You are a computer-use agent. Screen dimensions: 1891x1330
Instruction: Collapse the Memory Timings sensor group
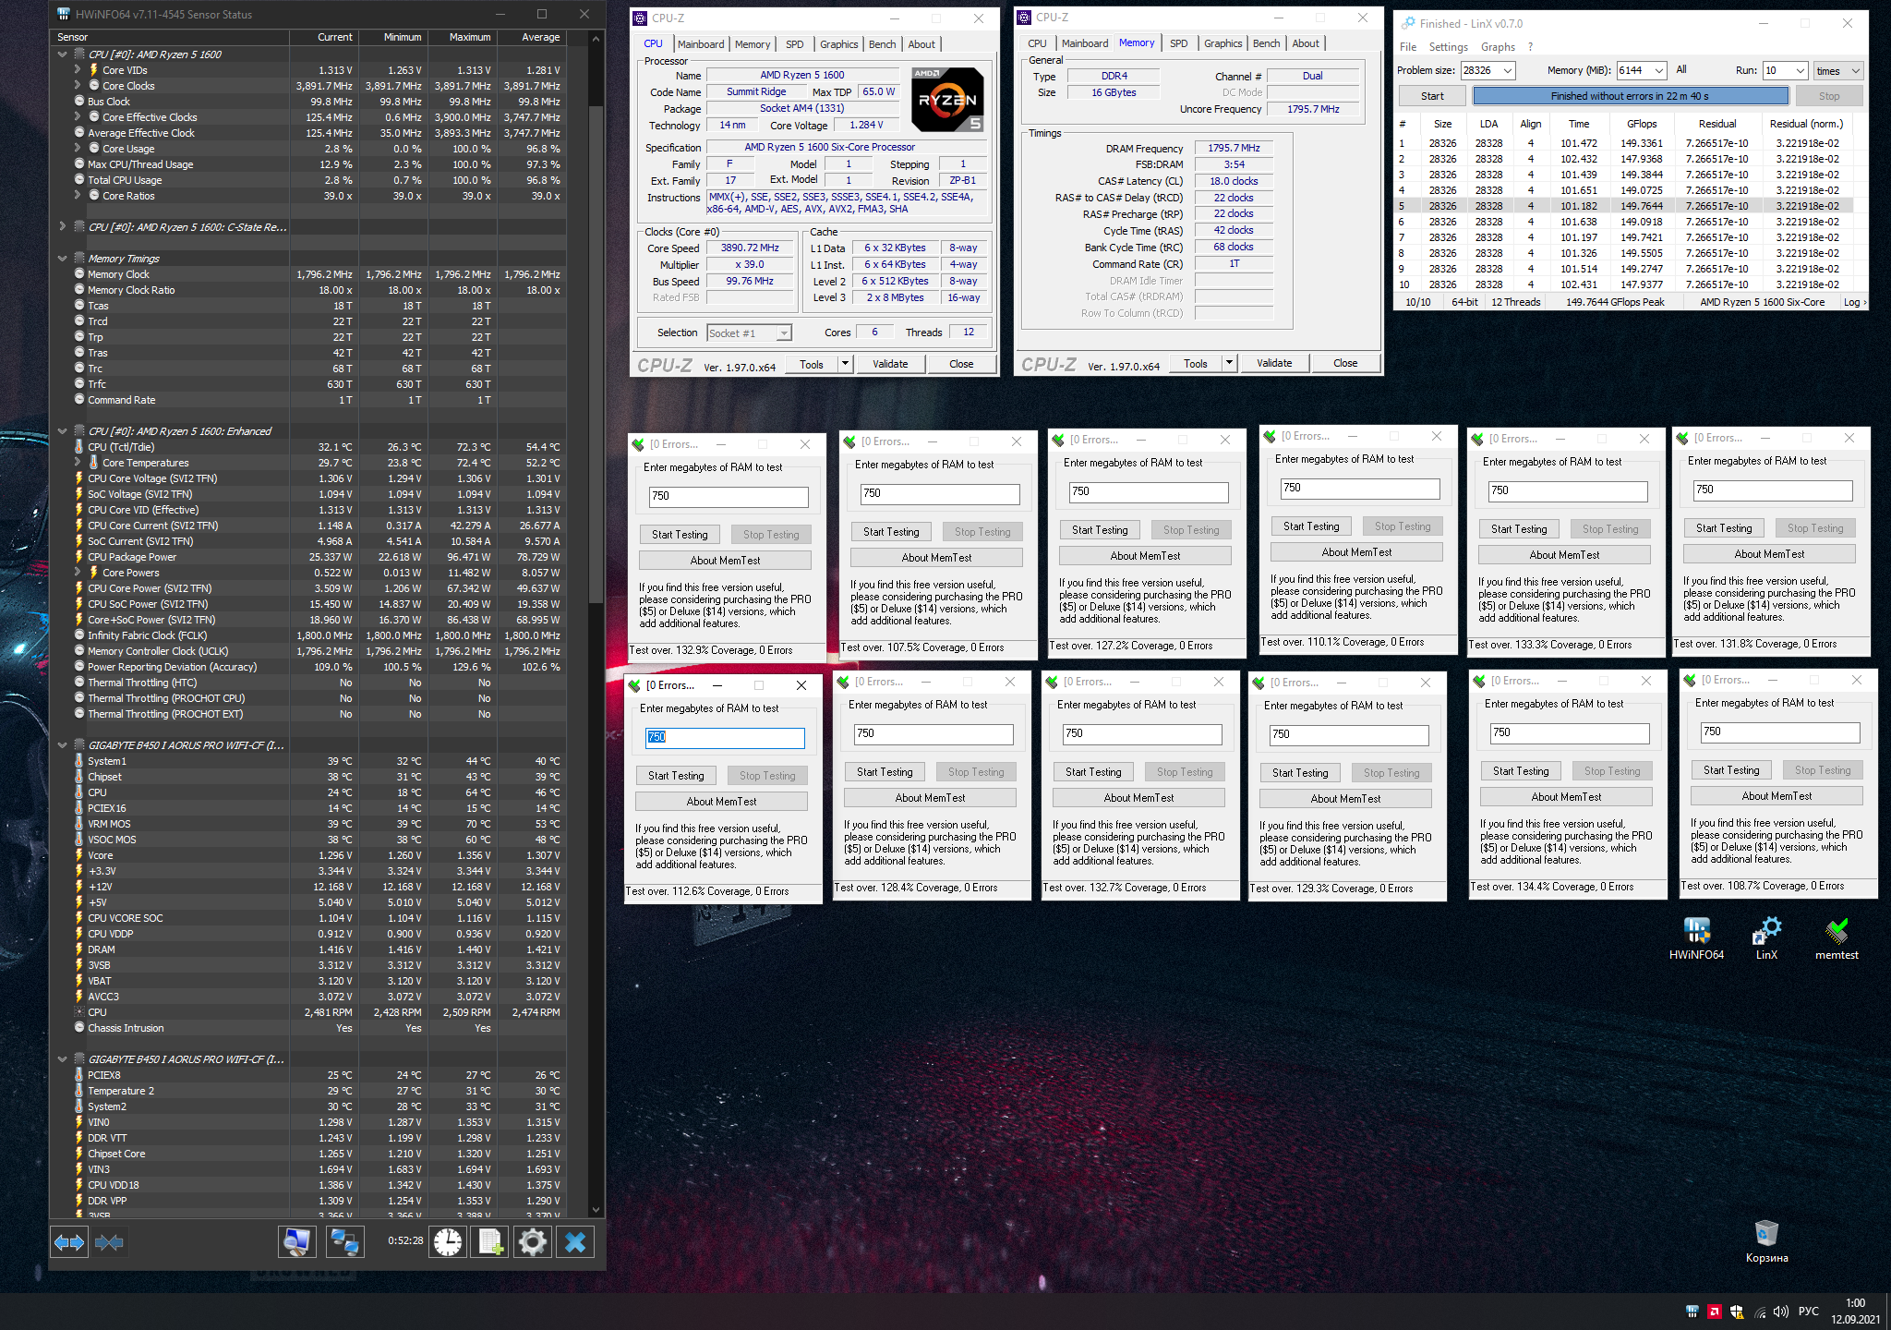[x=63, y=259]
